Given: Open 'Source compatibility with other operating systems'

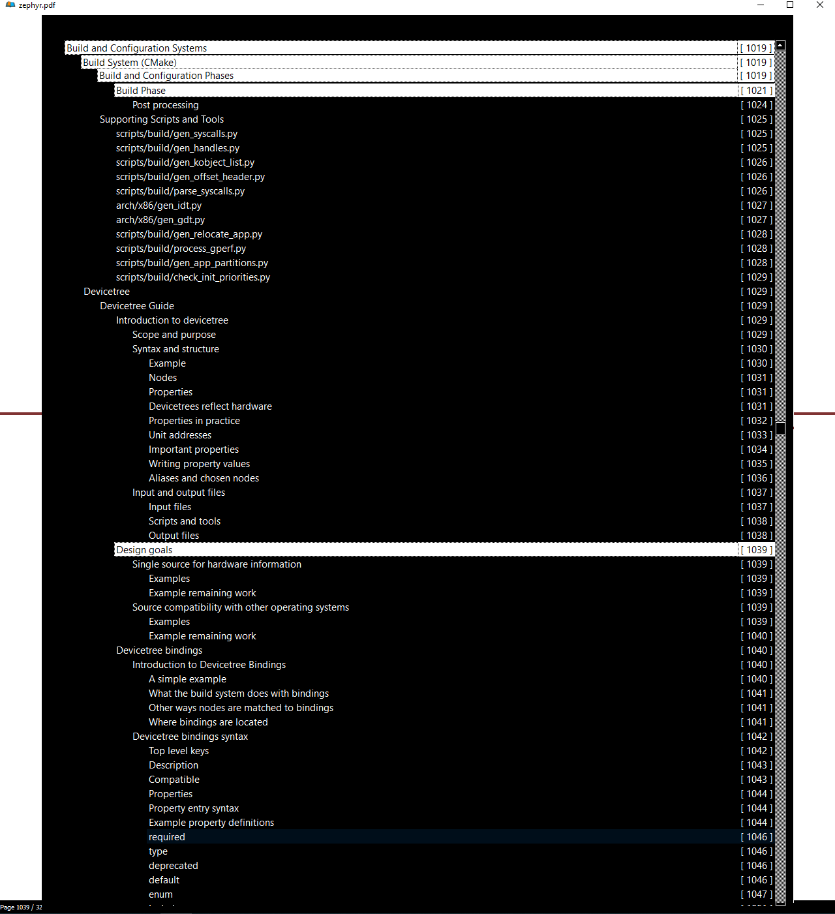Looking at the screenshot, I should point(240,607).
